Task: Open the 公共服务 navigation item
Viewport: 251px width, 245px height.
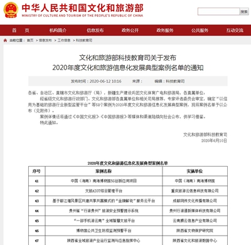Action: [x=200, y=31]
